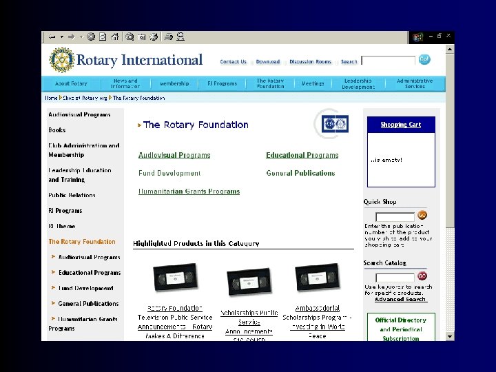Open the Advanced Search link
Image resolution: width=496 pixels, height=372 pixels.
tap(400, 299)
